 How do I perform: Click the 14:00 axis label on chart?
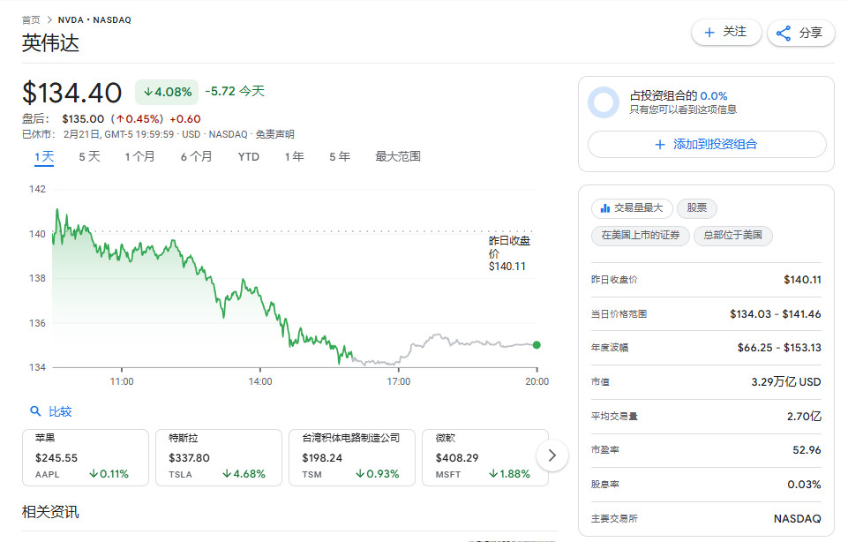click(260, 382)
